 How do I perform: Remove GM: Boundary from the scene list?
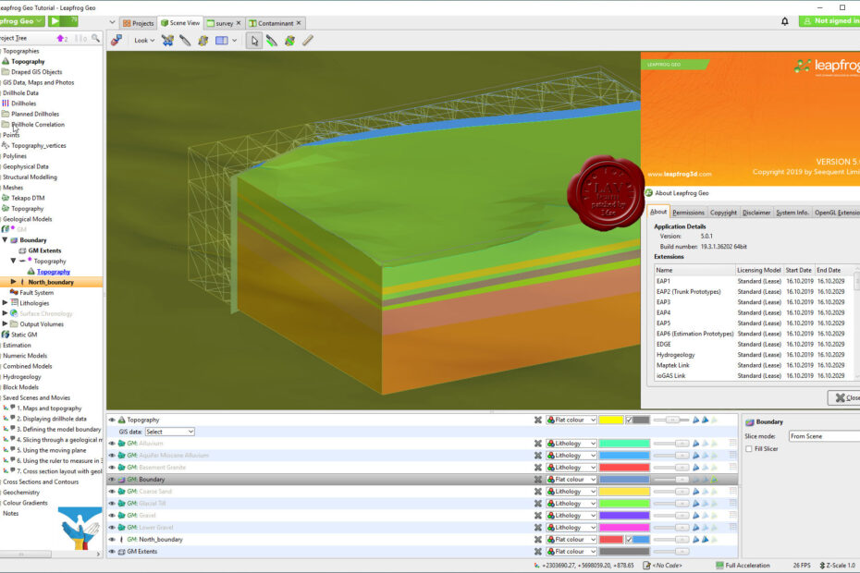pos(538,480)
